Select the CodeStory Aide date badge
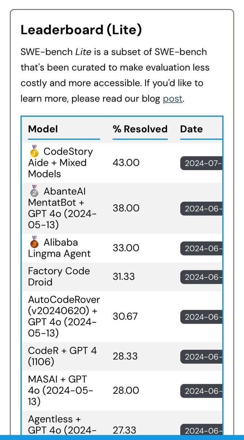 pos(201,163)
